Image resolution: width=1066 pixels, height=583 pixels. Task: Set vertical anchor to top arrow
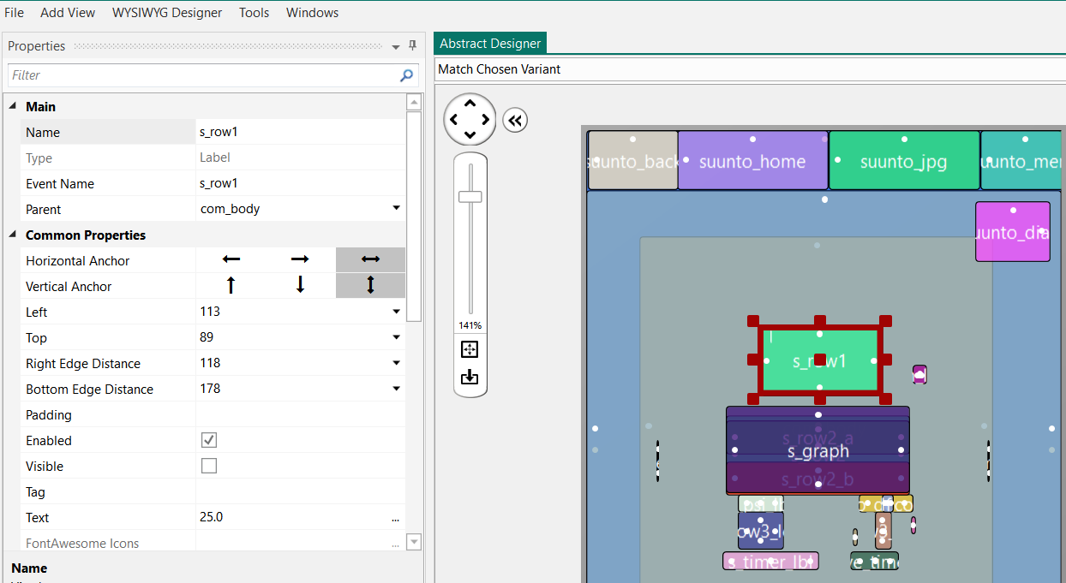(231, 285)
